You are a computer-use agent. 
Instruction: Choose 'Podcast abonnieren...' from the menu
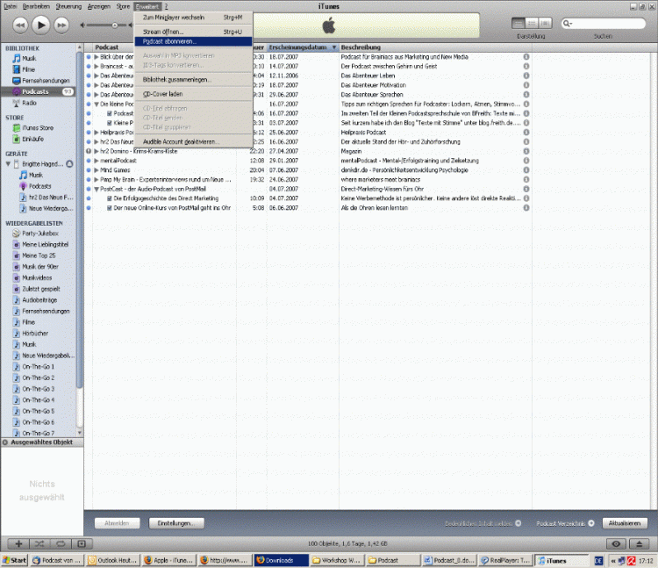(x=170, y=40)
